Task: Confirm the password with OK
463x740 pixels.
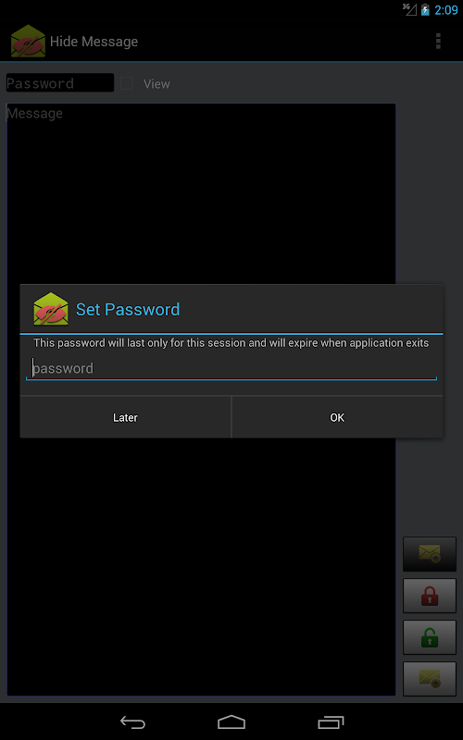Action: point(337,417)
